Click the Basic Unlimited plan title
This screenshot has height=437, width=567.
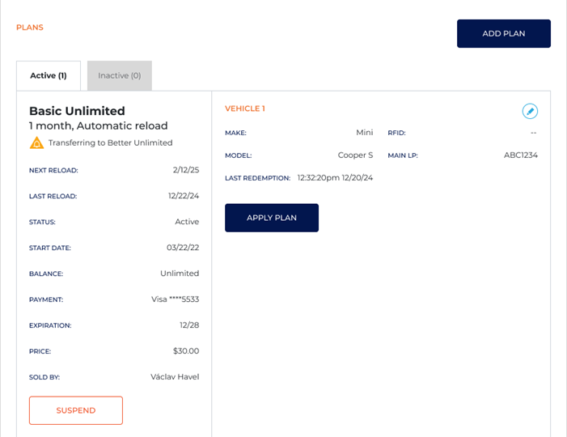pos(77,111)
